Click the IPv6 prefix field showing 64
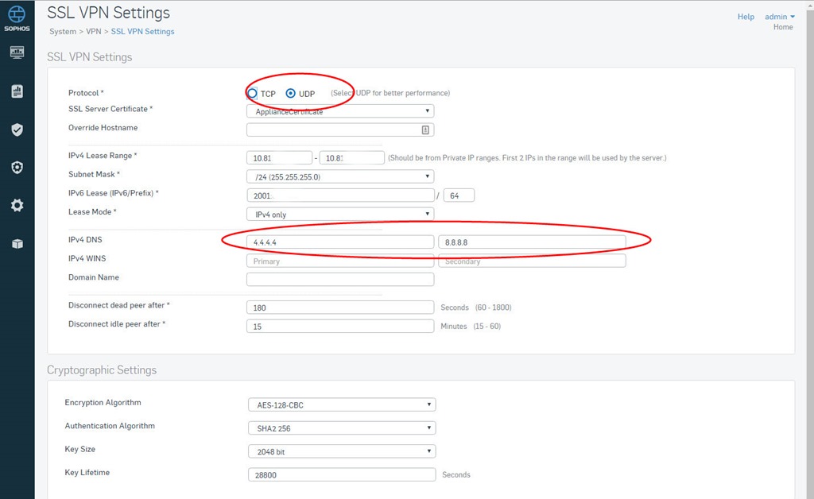The image size is (814, 499). pos(459,195)
